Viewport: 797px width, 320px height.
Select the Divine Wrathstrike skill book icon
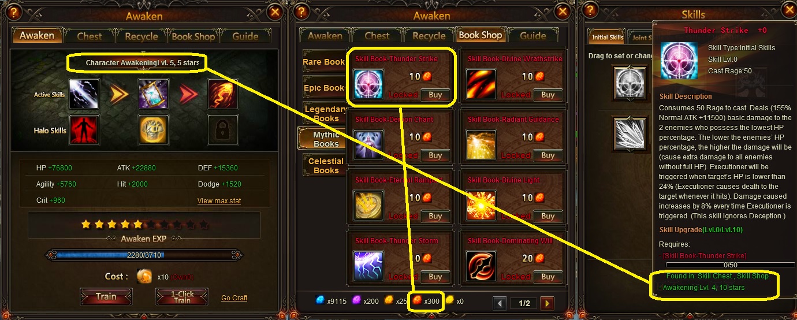(481, 84)
